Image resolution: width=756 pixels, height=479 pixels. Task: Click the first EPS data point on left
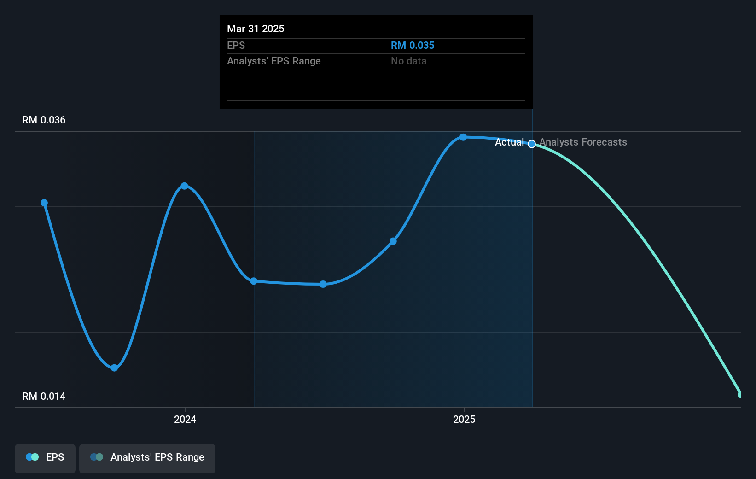click(44, 203)
